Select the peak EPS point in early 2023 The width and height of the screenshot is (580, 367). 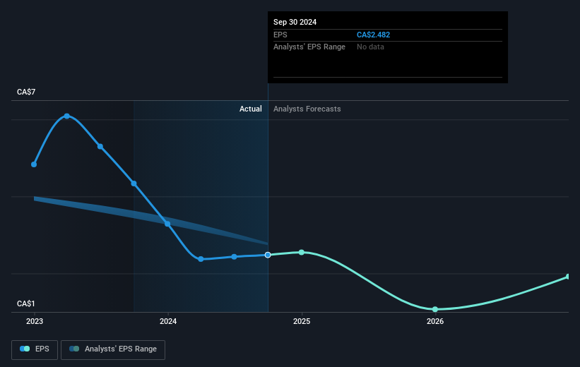point(67,116)
